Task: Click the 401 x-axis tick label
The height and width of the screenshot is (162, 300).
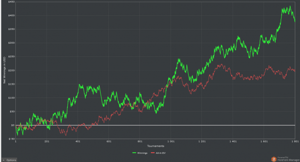Action: click(78, 141)
